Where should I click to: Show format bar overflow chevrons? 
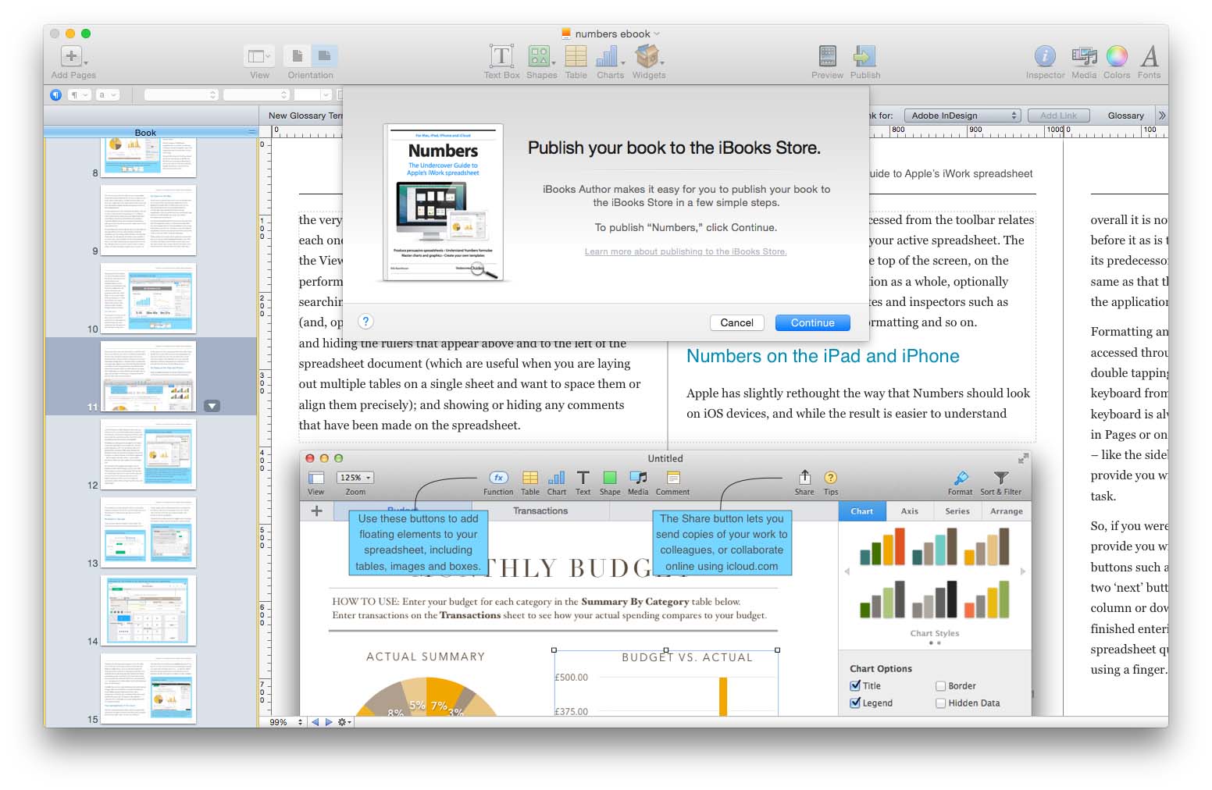tap(1161, 116)
